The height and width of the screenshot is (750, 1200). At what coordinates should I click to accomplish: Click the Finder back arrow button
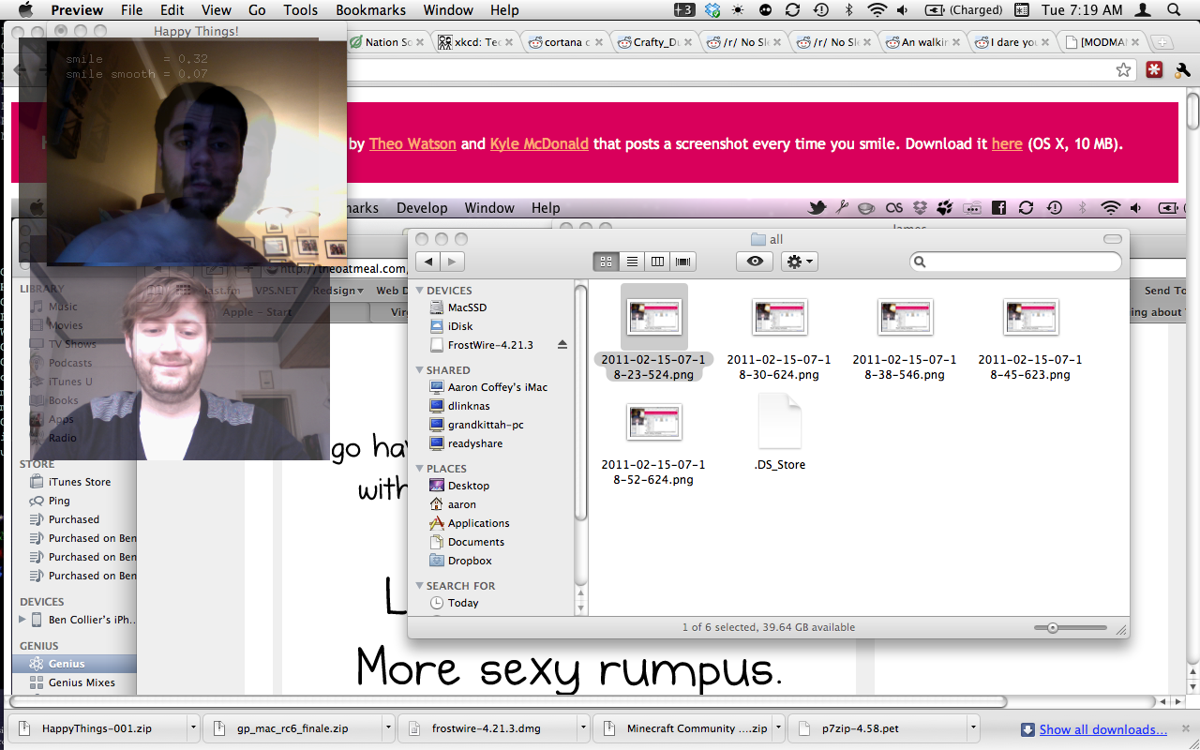[x=428, y=262]
